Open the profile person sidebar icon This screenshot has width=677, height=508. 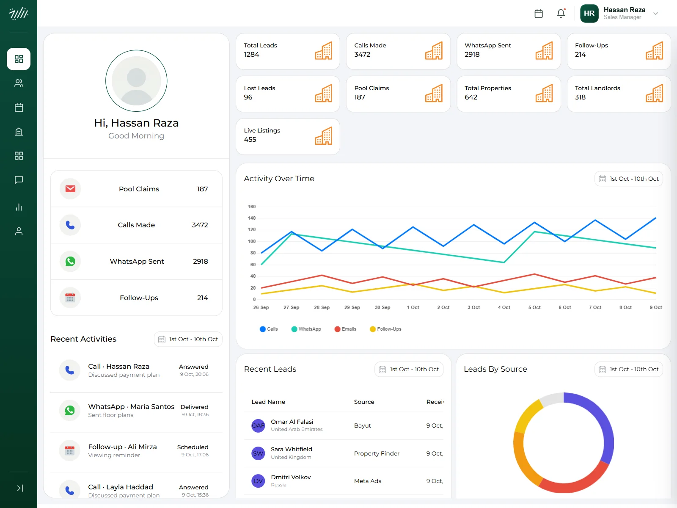pos(19,231)
